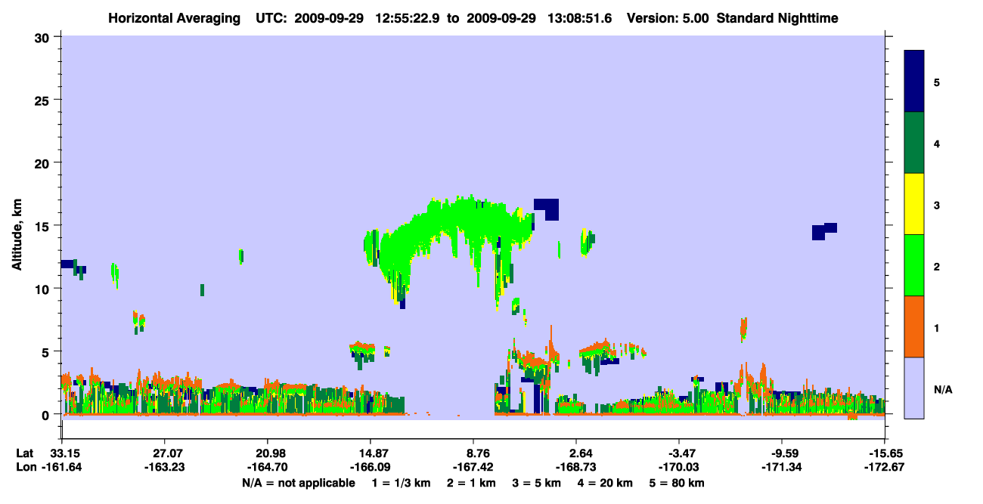Click the longitude value -163.23
Screen dimensions: 983x504
pyautogui.click(x=163, y=468)
